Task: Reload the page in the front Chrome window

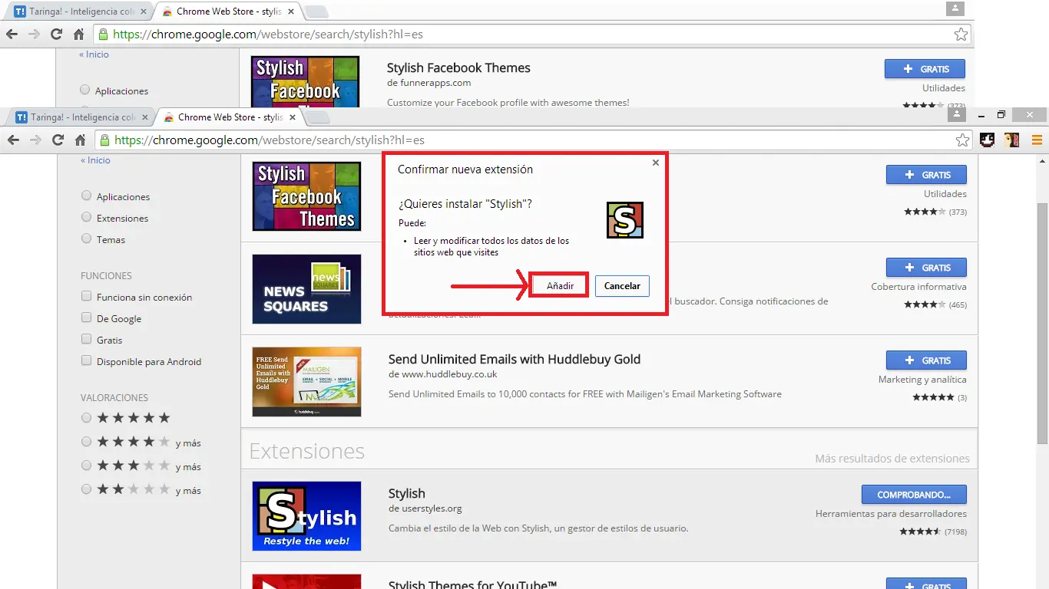Action: pyautogui.click(x=58, y=140)
